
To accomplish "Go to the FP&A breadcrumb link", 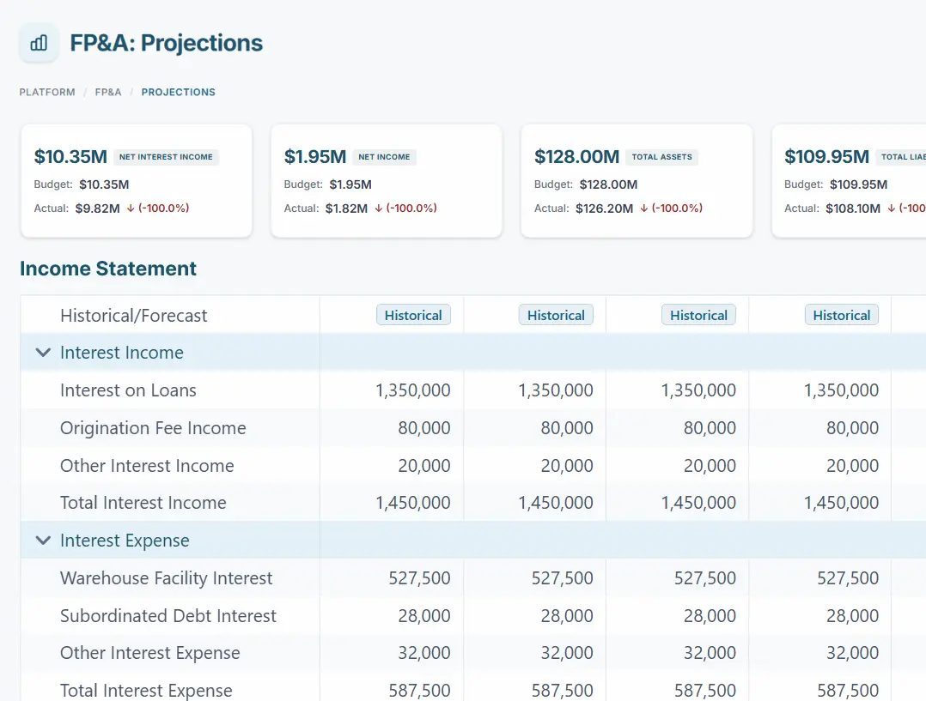I will pyautogui.click(x=108, y=92).
